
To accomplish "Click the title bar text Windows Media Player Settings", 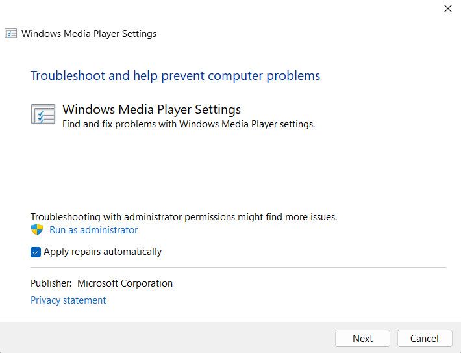I will (89, 34).
